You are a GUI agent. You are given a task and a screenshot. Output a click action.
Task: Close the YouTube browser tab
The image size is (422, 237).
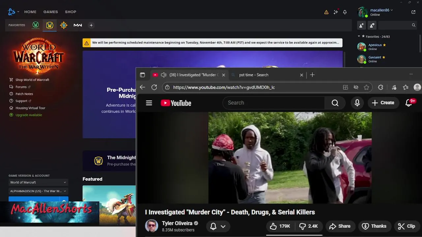point(224,75)
